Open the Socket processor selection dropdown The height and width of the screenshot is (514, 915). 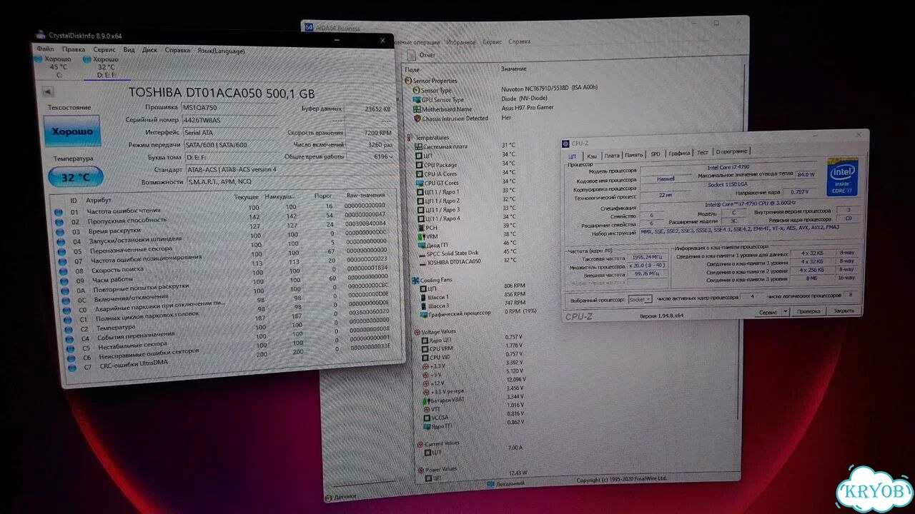click(x=639, y=299)
